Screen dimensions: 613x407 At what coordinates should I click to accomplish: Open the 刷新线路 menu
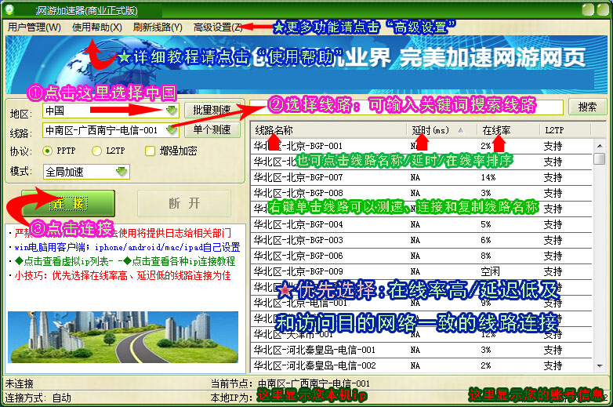158,27
